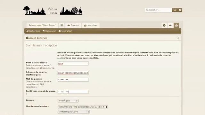
Task: Go back via Retour vers "Siam Issan" tab
Action: pos(42,26)
